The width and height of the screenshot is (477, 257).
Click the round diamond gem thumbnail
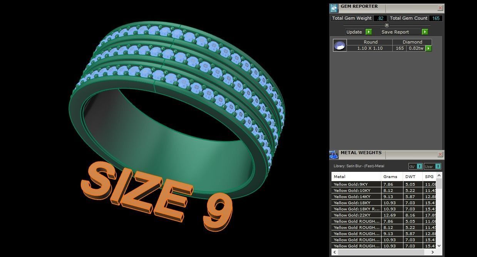340,45
